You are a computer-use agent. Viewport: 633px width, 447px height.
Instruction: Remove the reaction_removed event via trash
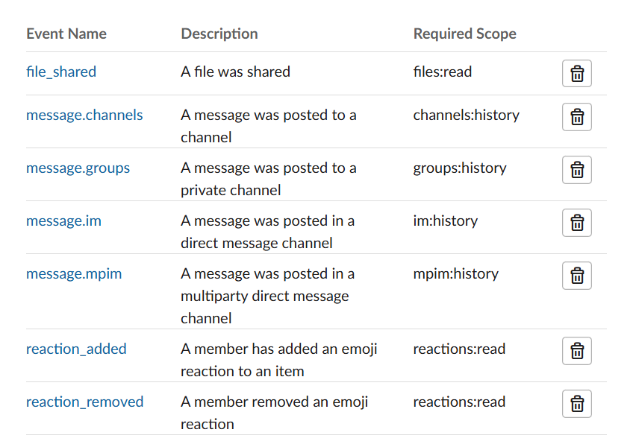click(x=577, y=404)
